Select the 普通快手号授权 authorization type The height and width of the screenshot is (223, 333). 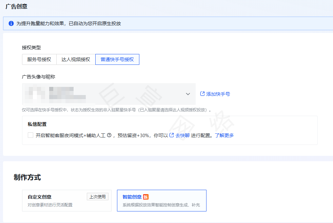click(117, 59)
